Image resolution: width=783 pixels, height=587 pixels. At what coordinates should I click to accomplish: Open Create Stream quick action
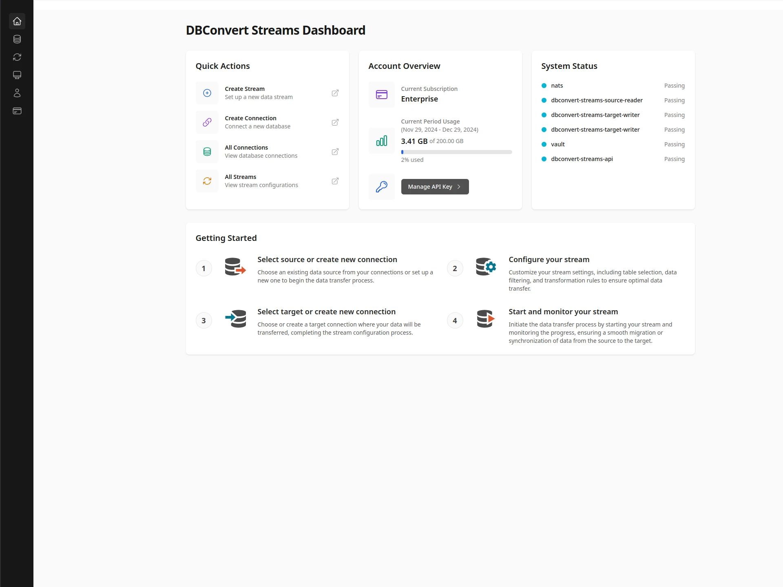click(x=244, y=89)
